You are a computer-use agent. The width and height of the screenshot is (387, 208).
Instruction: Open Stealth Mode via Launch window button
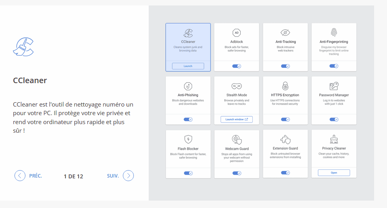(236, 119)
